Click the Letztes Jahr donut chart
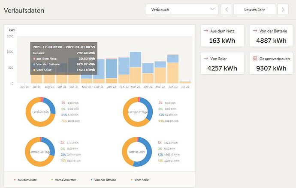296x188 pixels. click(137, 152)
